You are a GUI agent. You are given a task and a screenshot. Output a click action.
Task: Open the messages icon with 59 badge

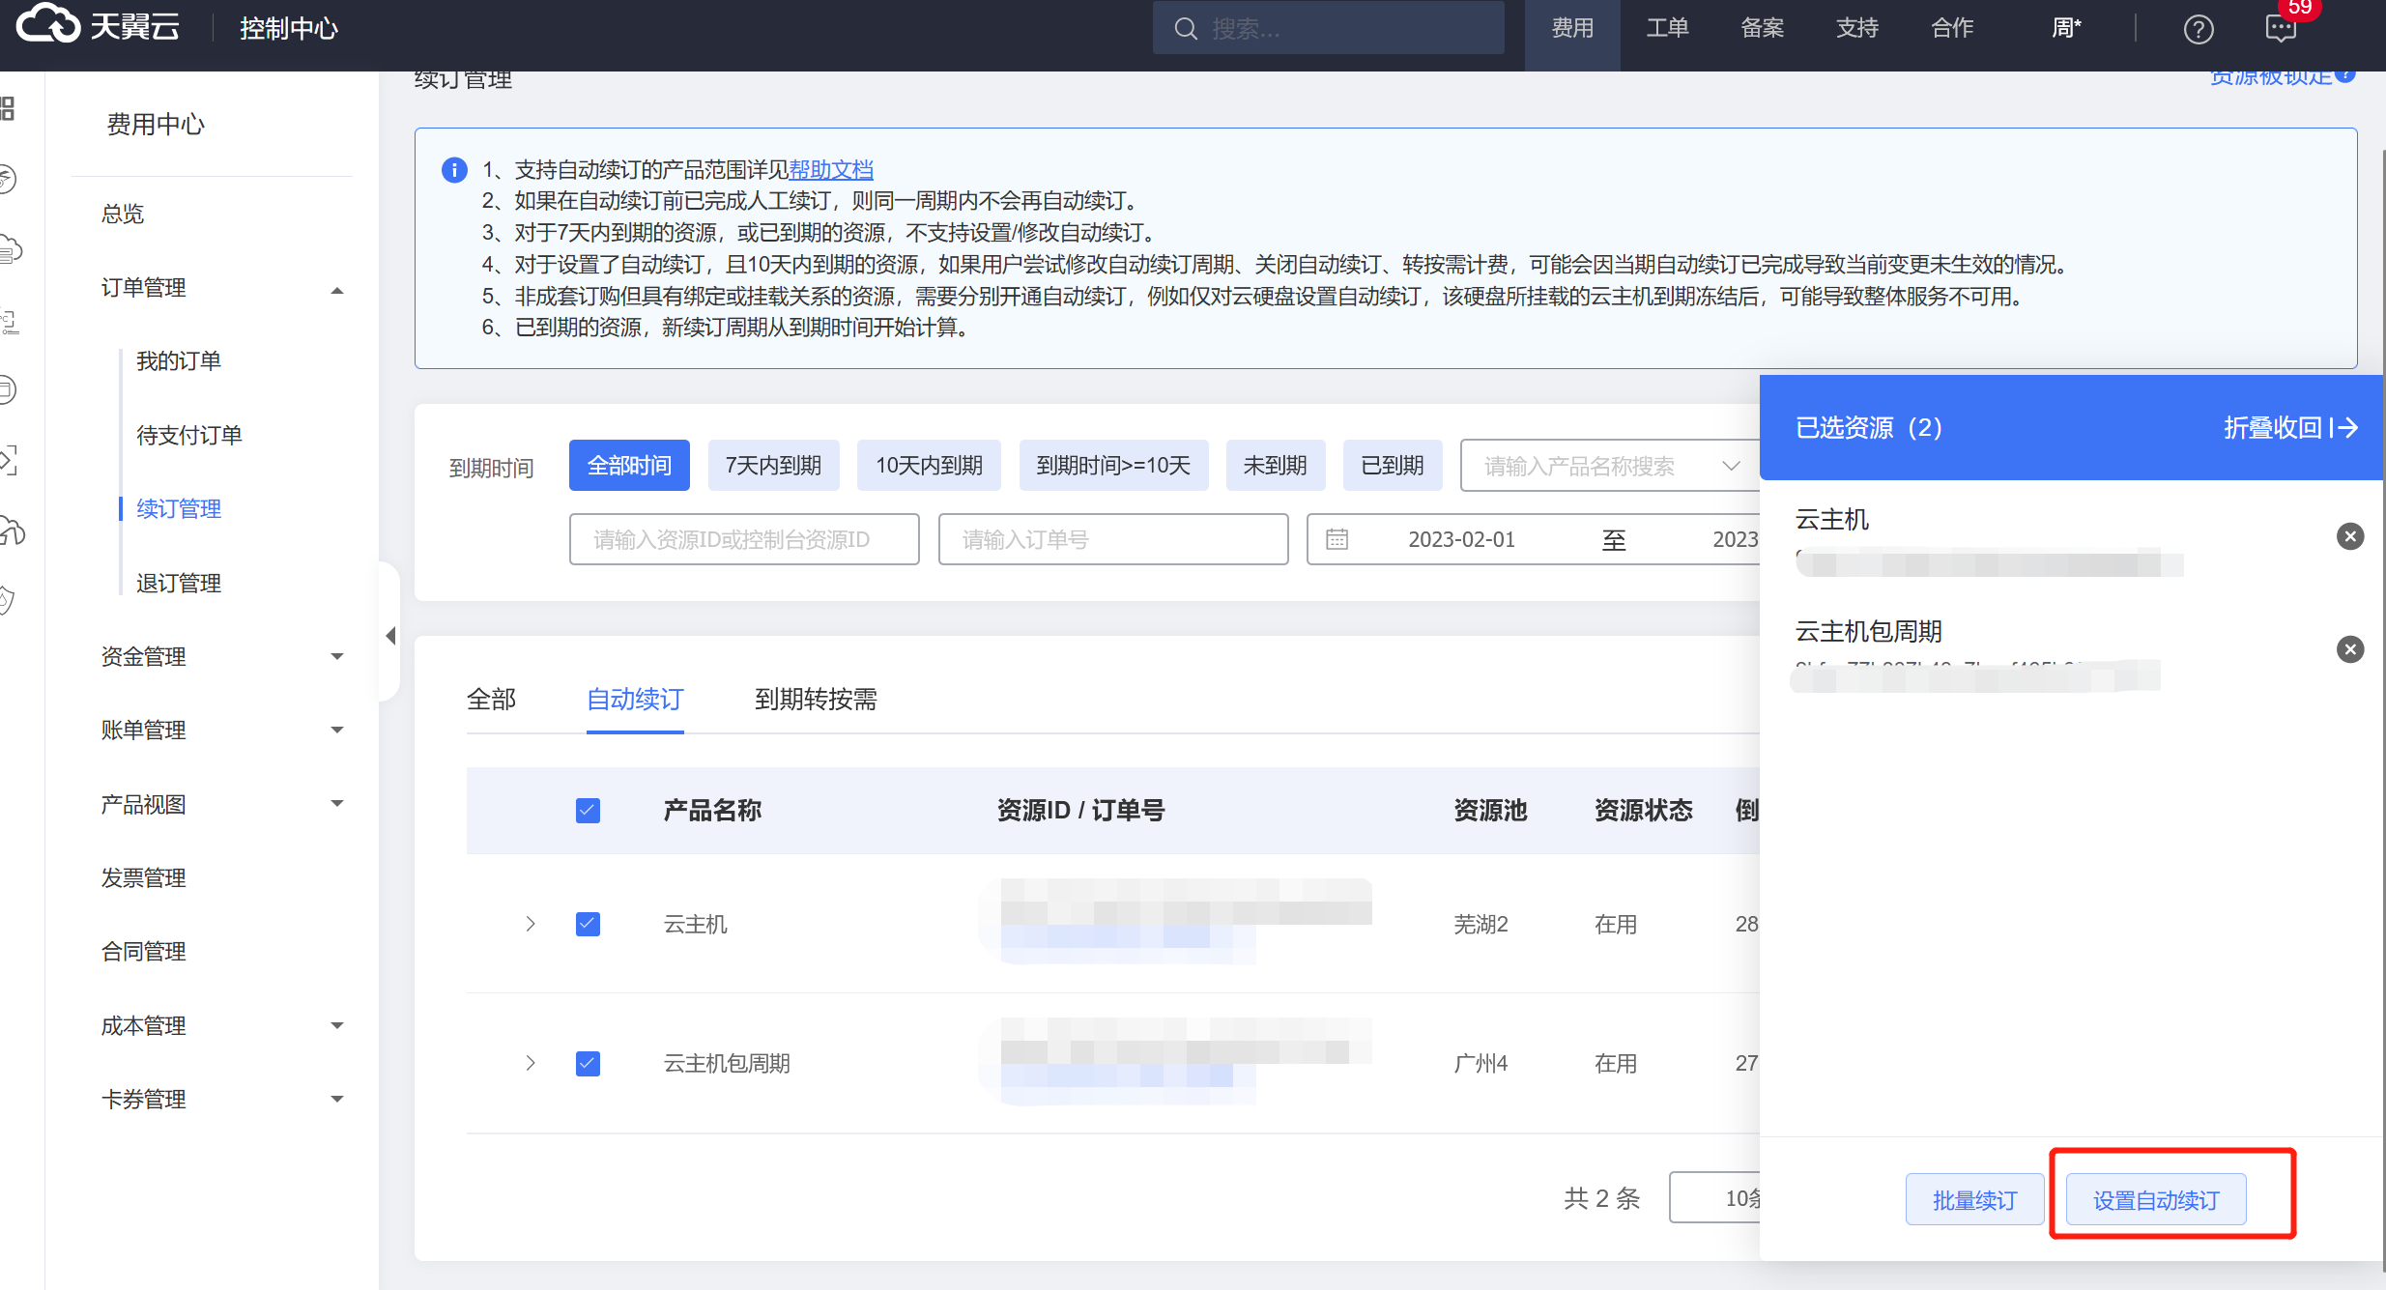click(x=2281, y=28)
